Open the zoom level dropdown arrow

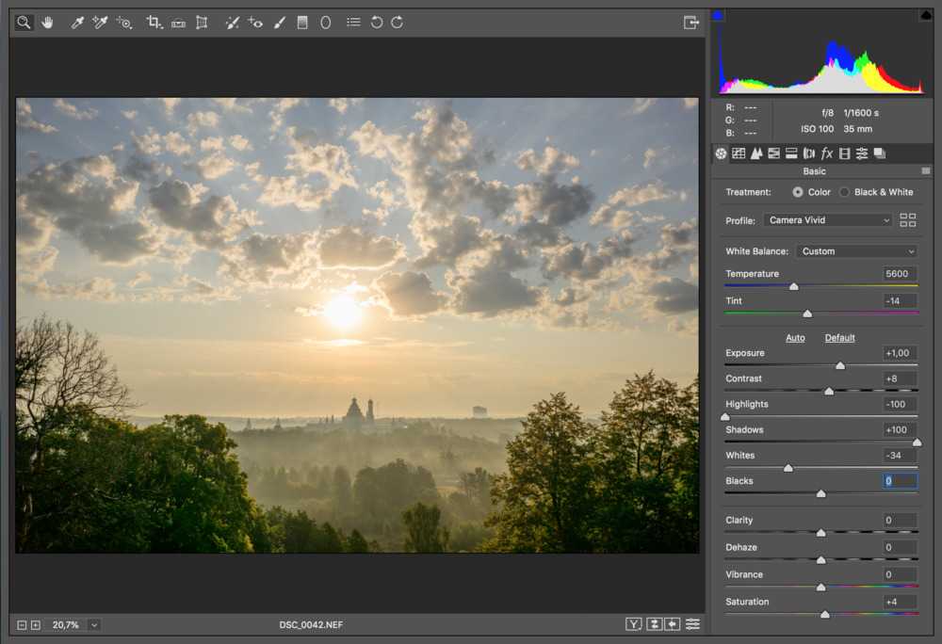tap(94, 624)
